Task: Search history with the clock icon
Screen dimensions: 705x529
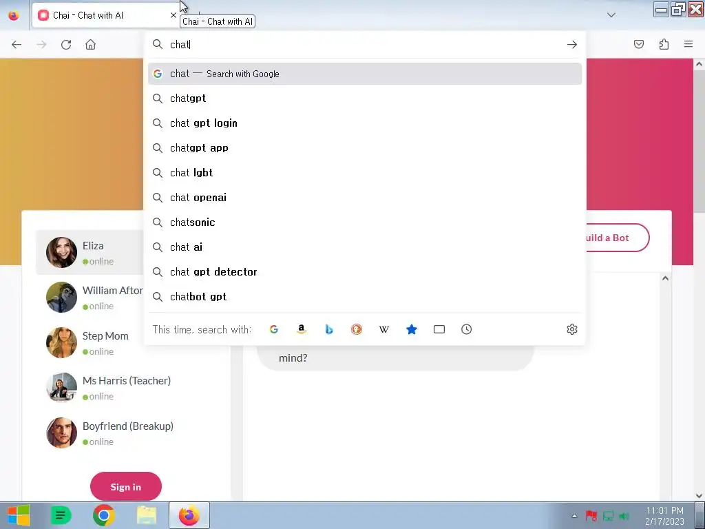Action: [x=467, y=329]
